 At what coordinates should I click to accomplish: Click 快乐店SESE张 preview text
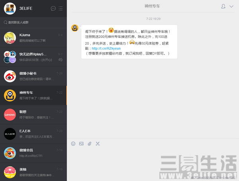click(x=35, y=60)
